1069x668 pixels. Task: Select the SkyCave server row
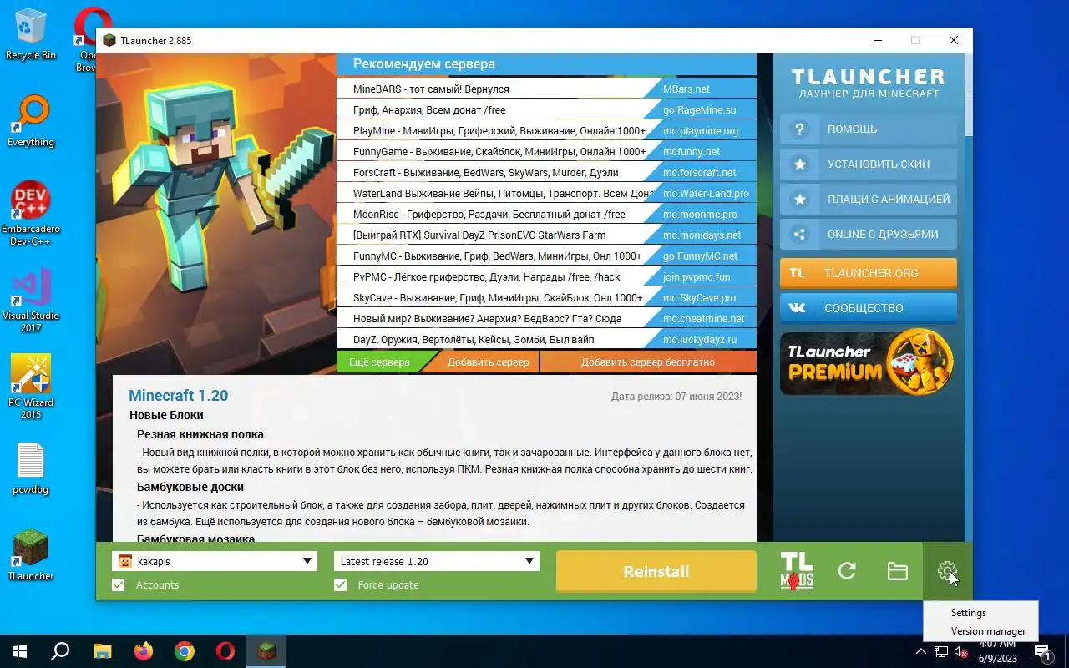click(x=546, y=297)
